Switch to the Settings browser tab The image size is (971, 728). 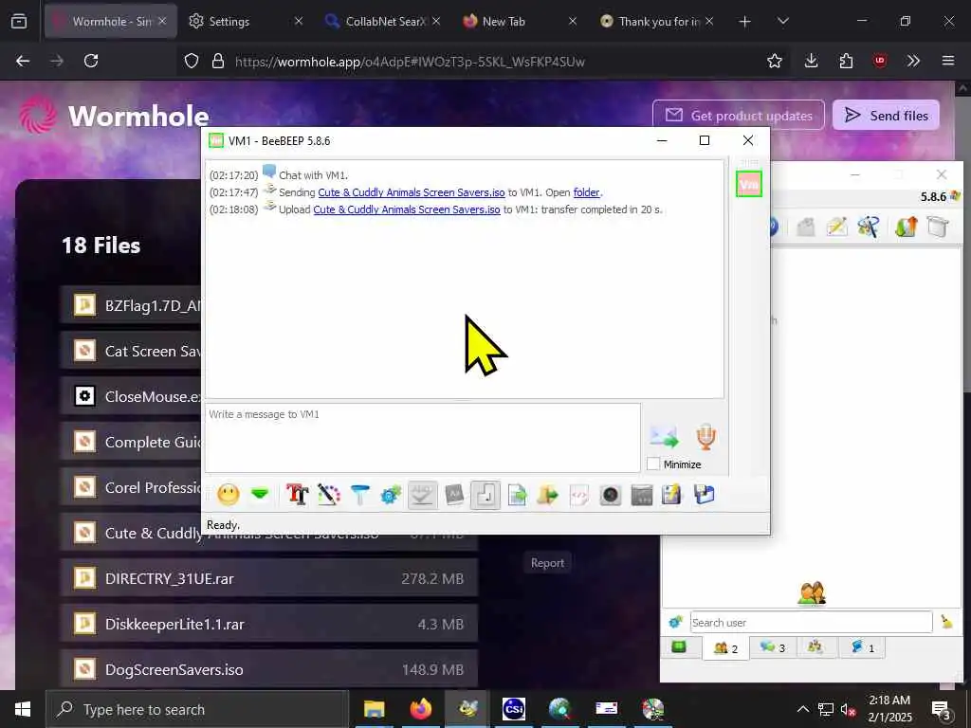pos(246,21)
